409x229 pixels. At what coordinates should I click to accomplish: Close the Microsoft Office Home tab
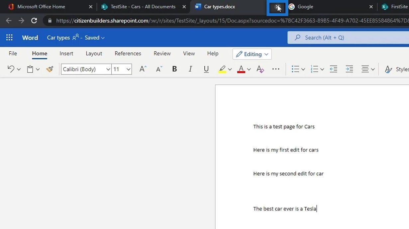(x=91, y=7)
